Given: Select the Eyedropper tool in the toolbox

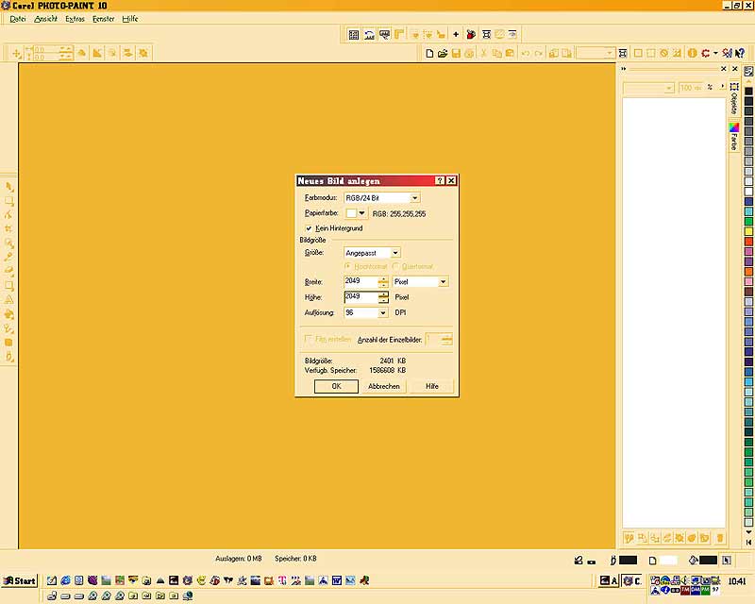Looking at the screenshot, I should click(x=9, y=257).
